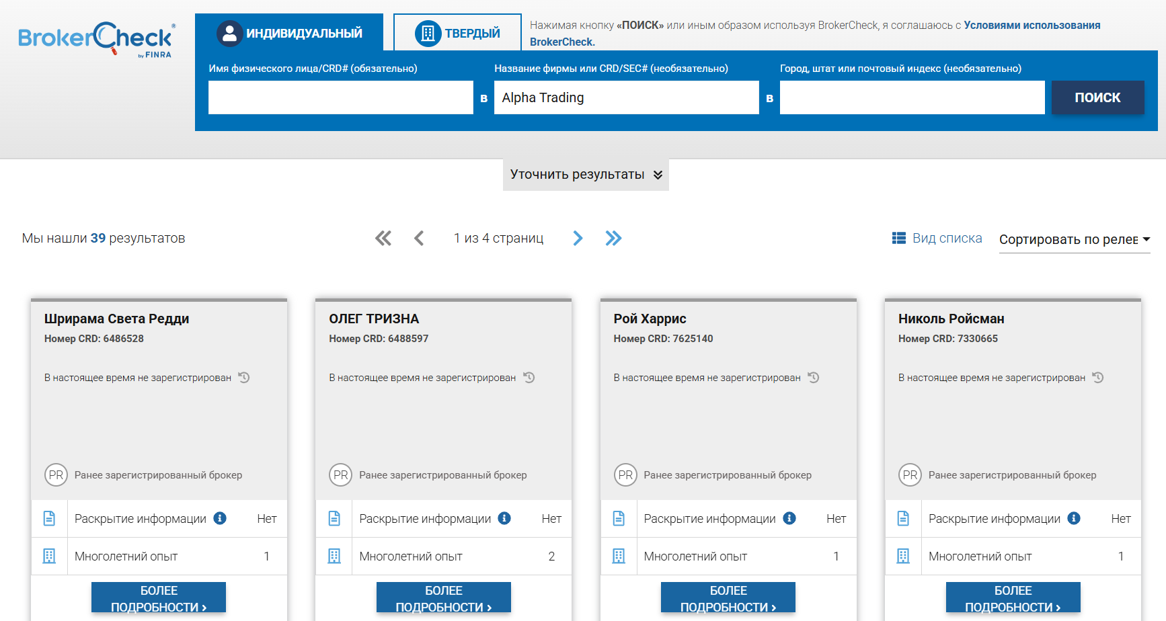1166x621 pixels.
Task: Expand the Уточнить результаты refine panel
Action: (x=586, y=175)
